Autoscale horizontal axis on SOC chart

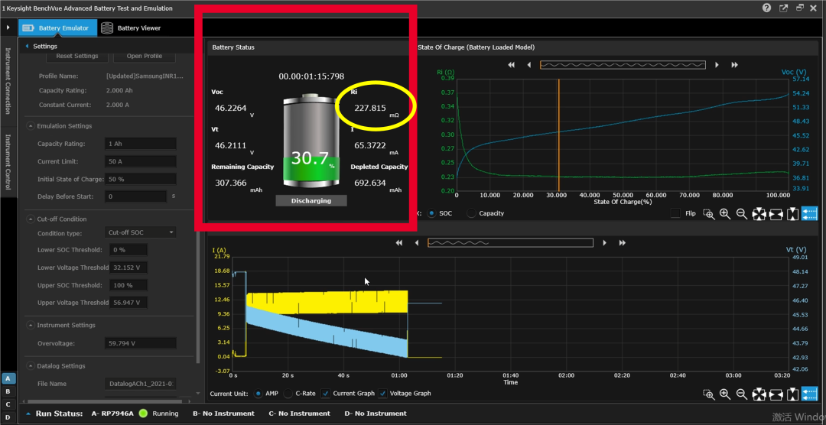[776, 214]
